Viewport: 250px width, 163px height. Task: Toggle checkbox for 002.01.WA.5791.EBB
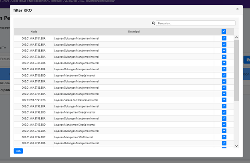pyautogui.click(x=224, y=100)
